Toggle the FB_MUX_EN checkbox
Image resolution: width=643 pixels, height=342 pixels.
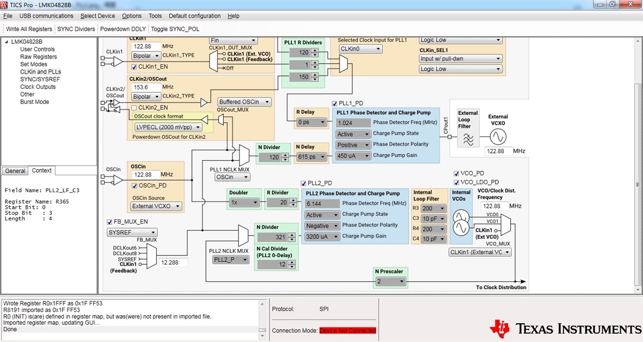[x=110, y=222]
